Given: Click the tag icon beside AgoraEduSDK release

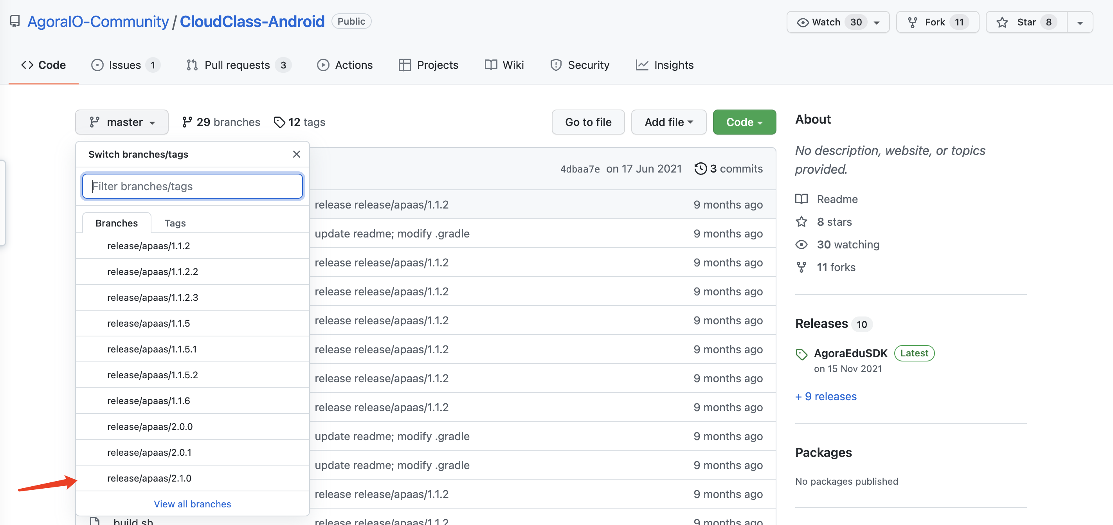Looking at the screenshot, I should tap(801, 354).
